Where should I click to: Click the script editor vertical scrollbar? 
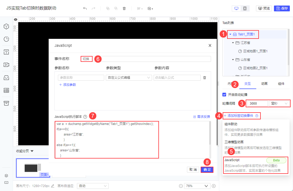click(210, 133)
